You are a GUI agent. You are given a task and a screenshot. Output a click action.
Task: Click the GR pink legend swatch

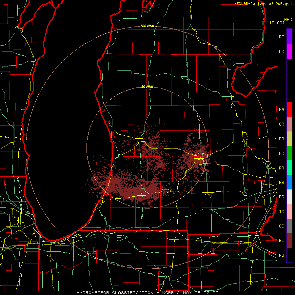(289, 124)
